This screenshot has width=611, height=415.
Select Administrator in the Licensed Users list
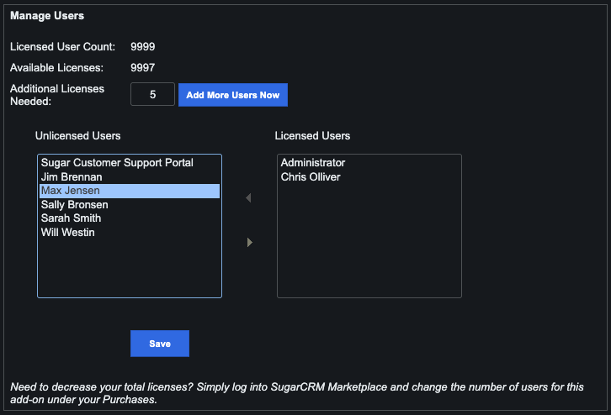[313, 163]
